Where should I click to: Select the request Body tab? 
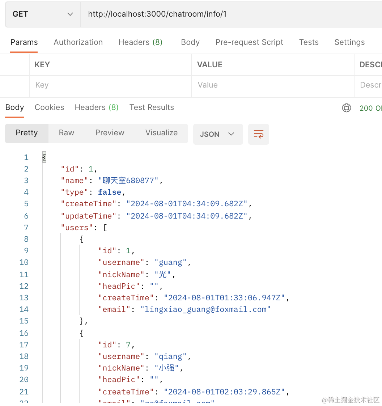(x=190, y=42)
